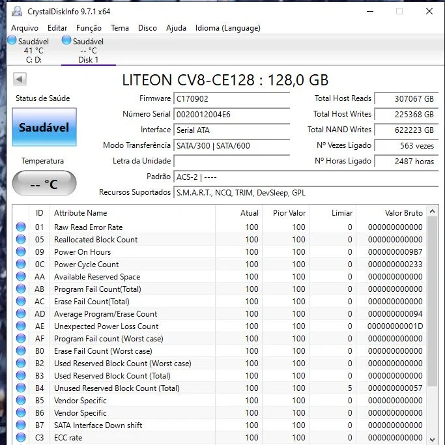Image resolution: width=445 pixels, height=445 pixels.
Task: Click Limiar value 5 in Unused Reserved Block row
Action: [350, 388]
